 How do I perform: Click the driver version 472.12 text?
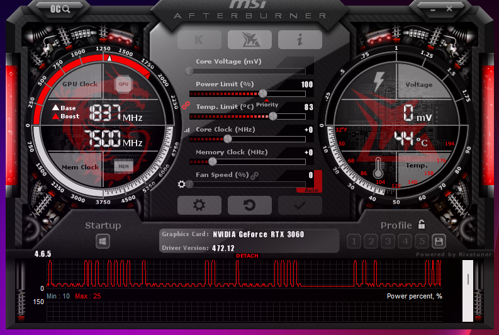[223, 248]
